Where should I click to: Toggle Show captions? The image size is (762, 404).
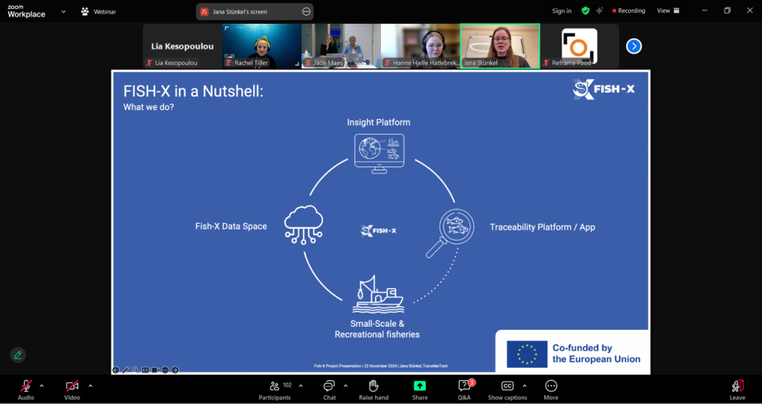508,390
